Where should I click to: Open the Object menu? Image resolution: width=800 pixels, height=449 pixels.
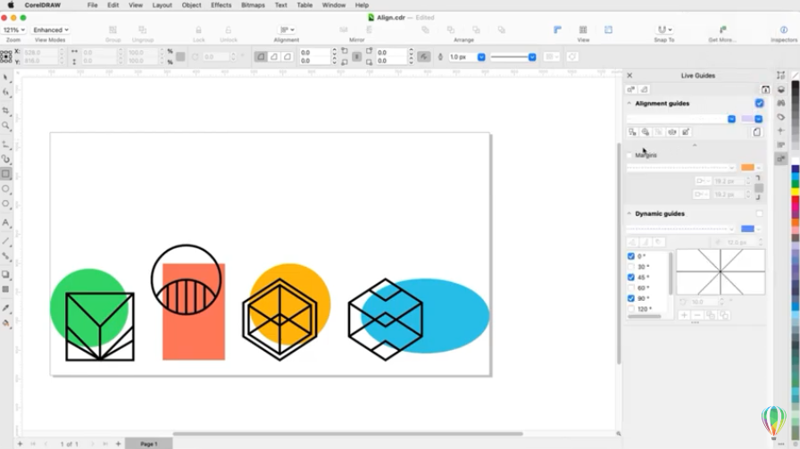pyautogui.click(x=191, y=5)
